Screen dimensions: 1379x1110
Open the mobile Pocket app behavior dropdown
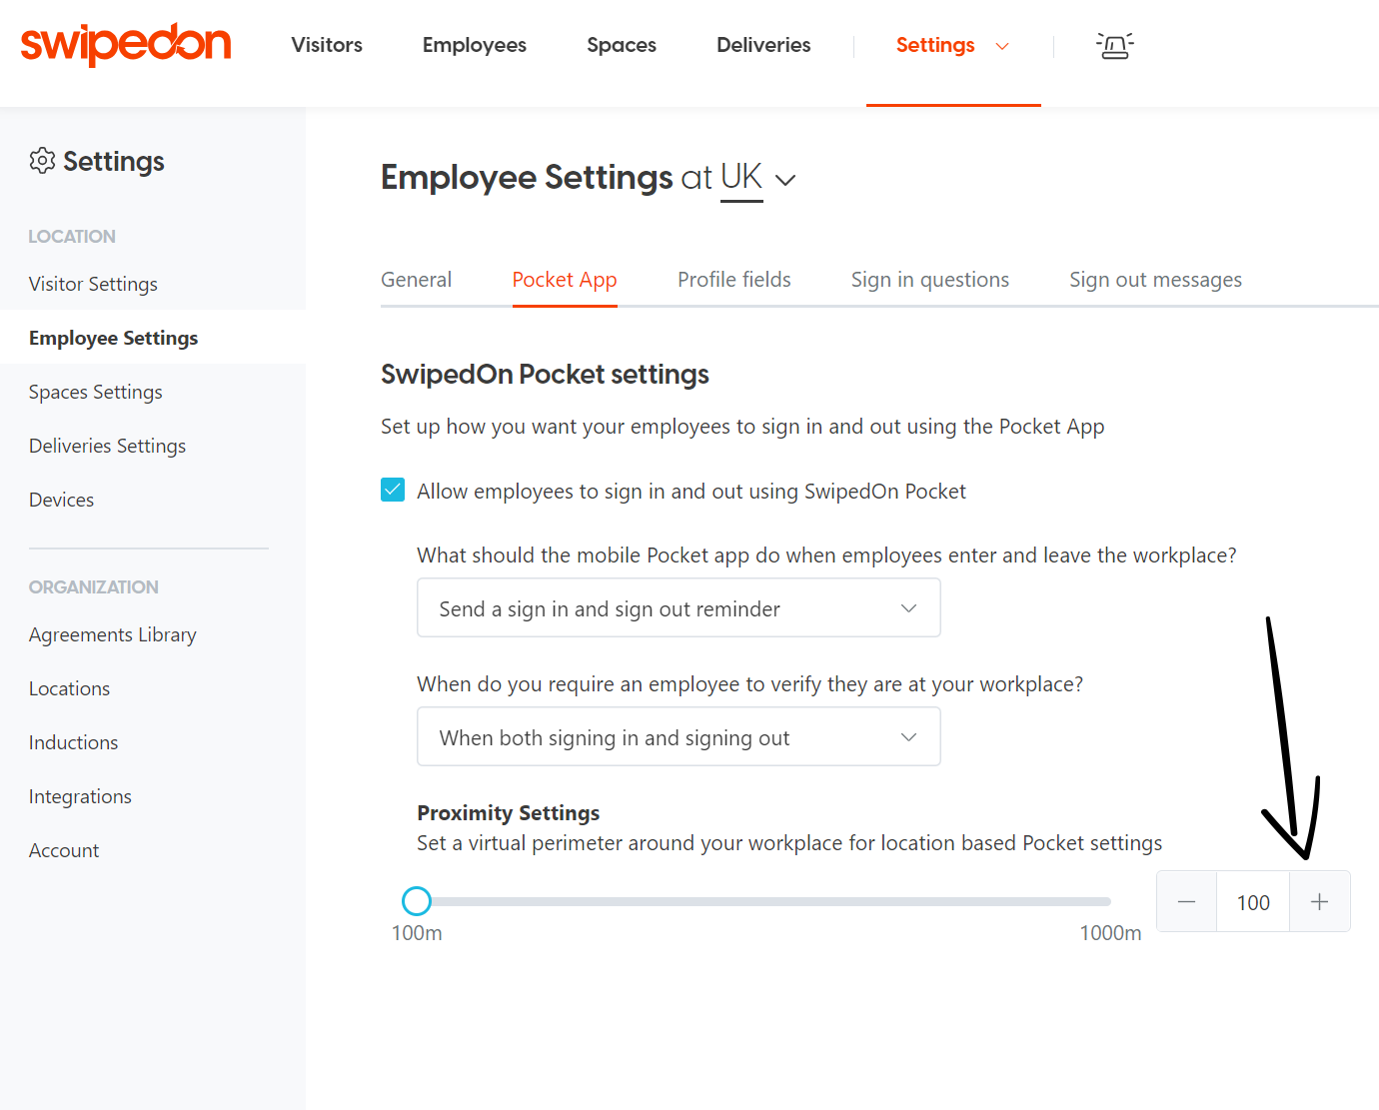[679, 607]
